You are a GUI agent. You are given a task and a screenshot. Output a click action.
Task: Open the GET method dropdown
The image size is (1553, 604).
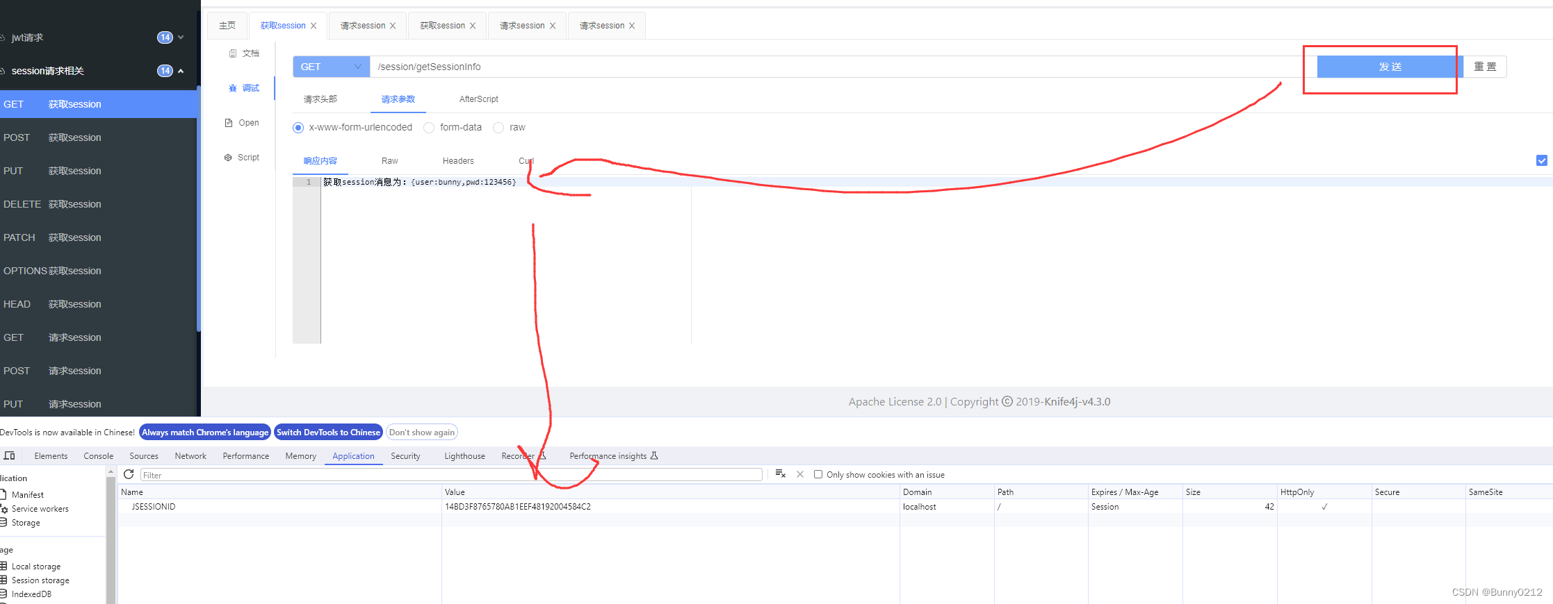point(331,67)
